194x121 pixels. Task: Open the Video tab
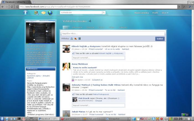tap(111, 27)
